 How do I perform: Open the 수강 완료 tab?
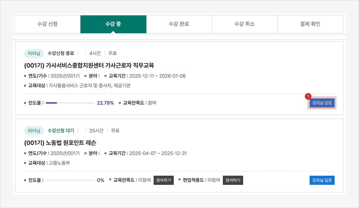[x=179, y=24]
